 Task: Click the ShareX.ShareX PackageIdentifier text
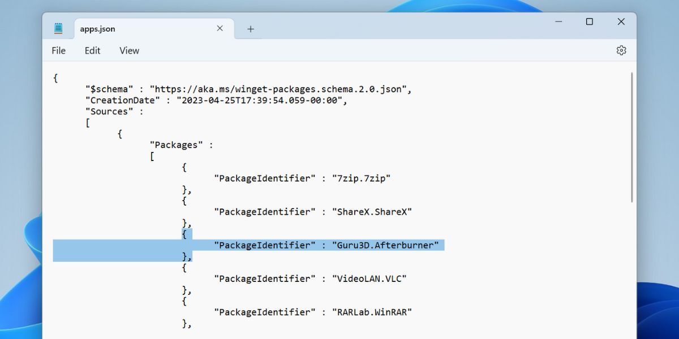coord(311,211)
